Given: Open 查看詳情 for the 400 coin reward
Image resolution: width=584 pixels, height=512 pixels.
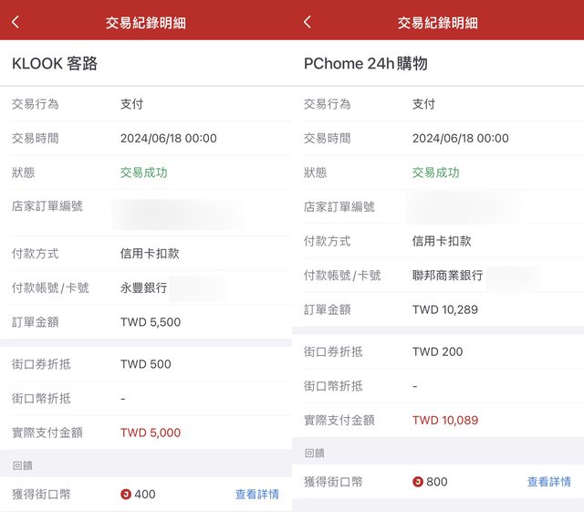Looking at the screenshot, I should (256, 495).
